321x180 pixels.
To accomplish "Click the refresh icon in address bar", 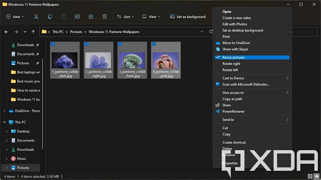I will (x=211, y=32).
